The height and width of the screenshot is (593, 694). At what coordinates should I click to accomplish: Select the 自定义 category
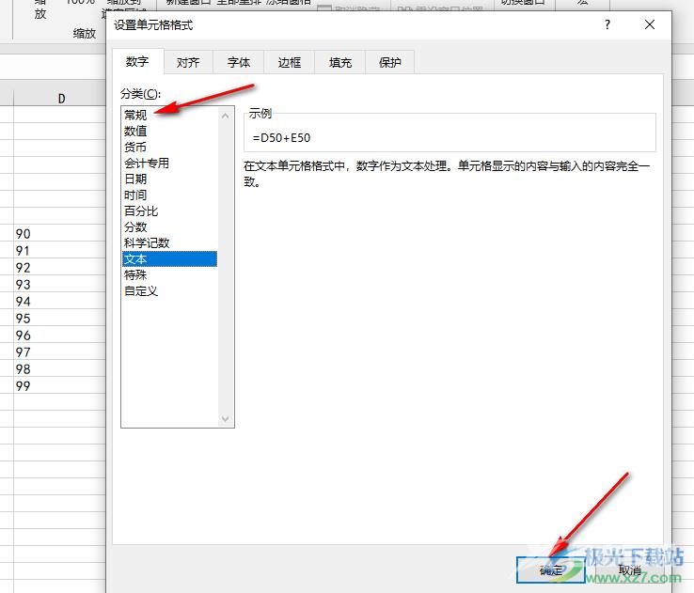click(141, 290)
